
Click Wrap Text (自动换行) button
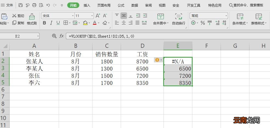point(179,19)
